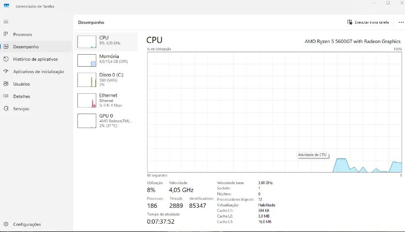Go to Serviços navigation item
Screen dimensions: 405x232
click(x=21, y=109)
